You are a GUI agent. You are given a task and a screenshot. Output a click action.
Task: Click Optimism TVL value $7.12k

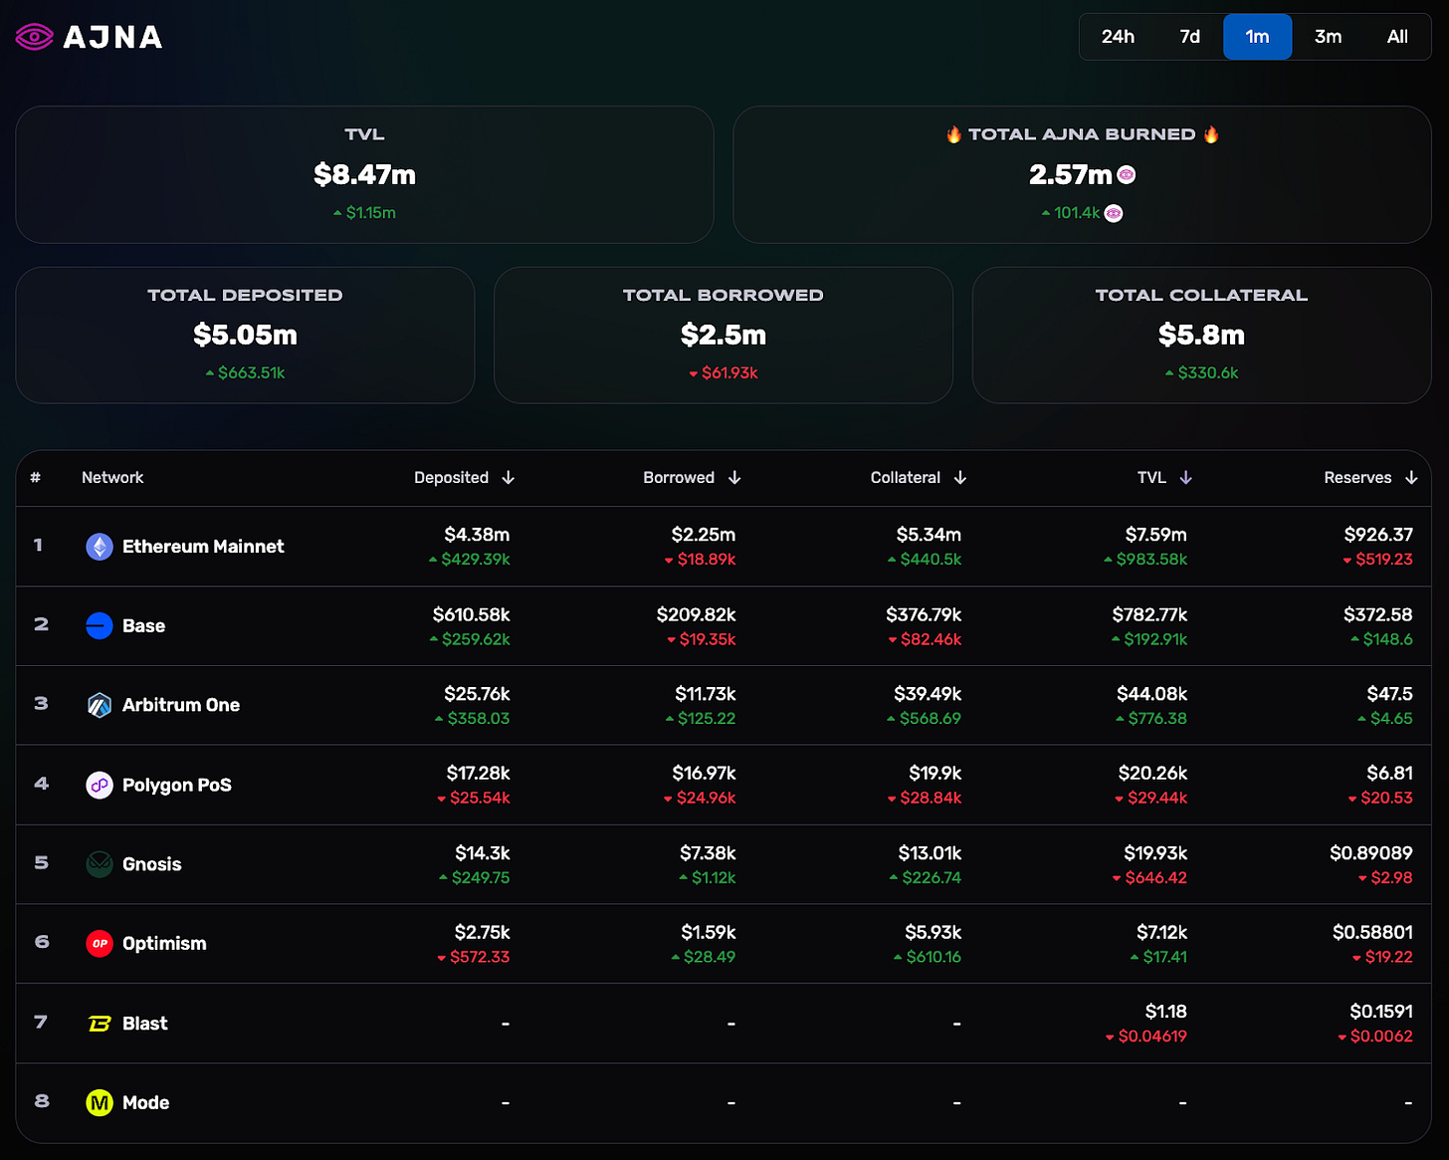pos(1161,933)
